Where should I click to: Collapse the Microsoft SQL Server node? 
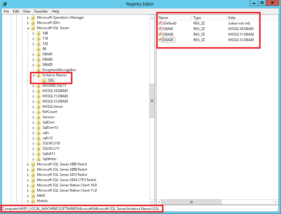[28, 28]
